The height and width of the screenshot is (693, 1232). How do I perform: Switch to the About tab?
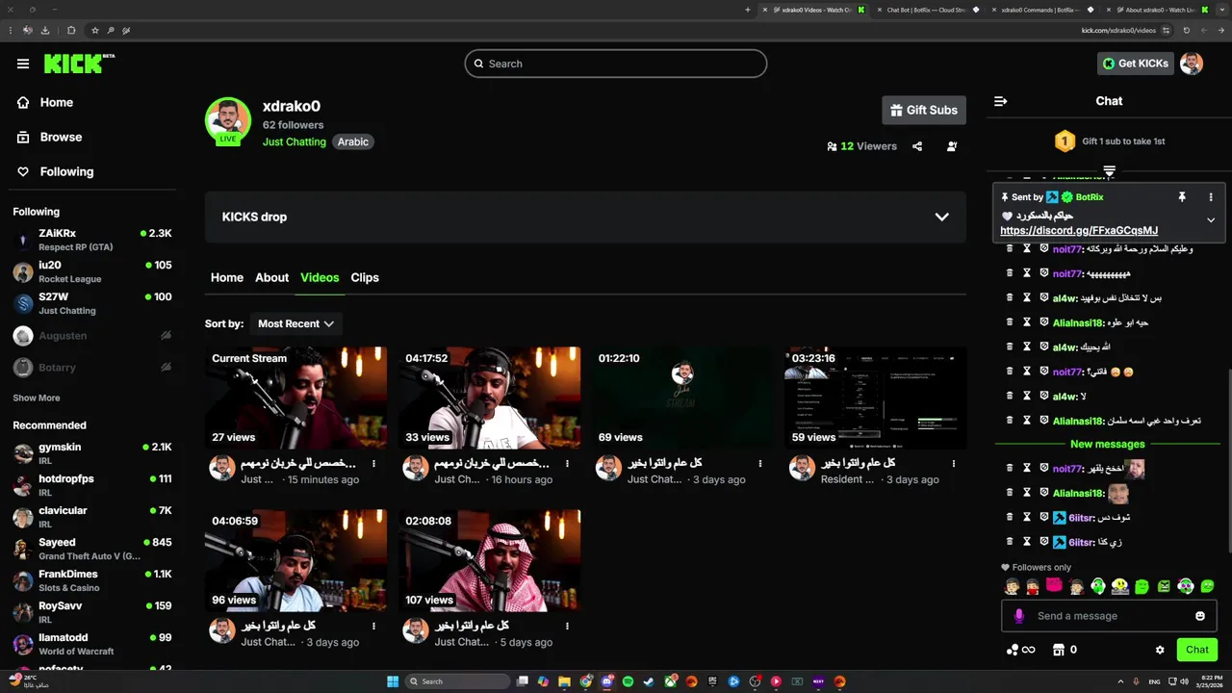click(271, 277)
